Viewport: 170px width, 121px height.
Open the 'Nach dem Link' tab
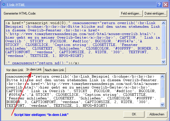click(55, 70)
